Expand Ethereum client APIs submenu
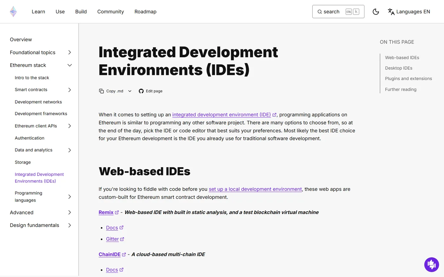This screenshot has width=444, height=277. pyautogui.click(x=70, y=126)
